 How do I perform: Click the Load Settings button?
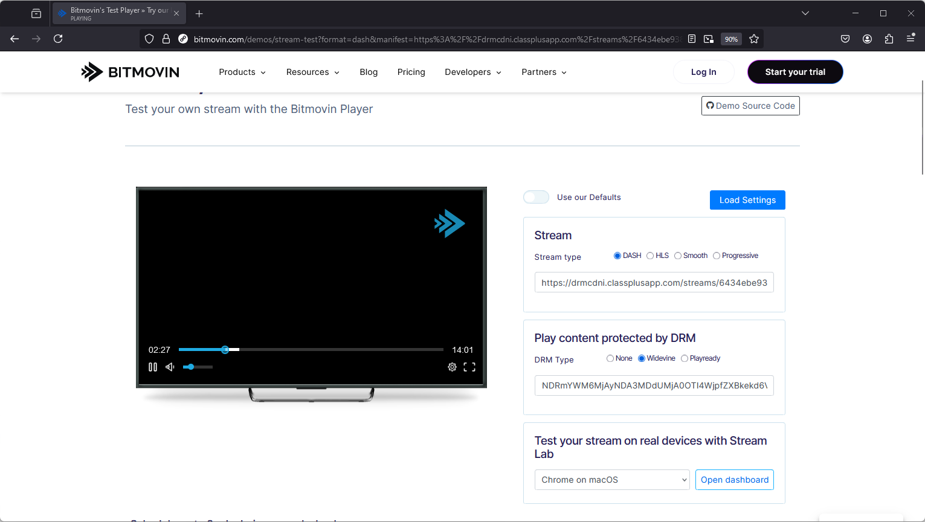tap(747, 200)
